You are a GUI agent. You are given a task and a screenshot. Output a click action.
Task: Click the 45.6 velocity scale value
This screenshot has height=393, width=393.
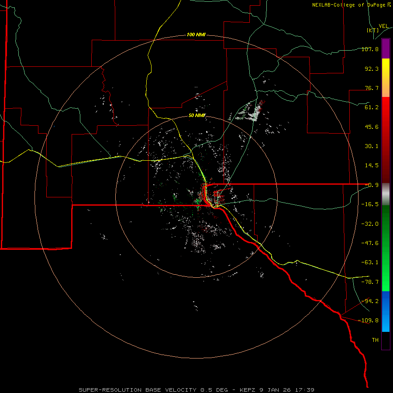(x=372, y=127)
